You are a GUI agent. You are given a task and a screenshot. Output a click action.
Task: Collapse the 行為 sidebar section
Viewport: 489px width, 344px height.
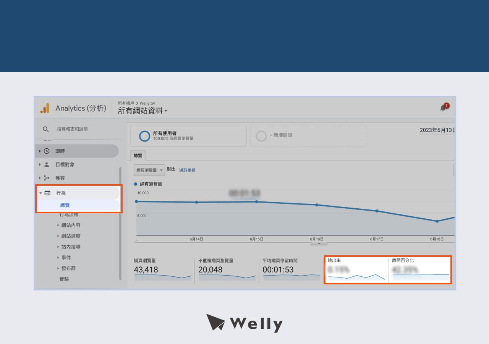tap(40, 193)
